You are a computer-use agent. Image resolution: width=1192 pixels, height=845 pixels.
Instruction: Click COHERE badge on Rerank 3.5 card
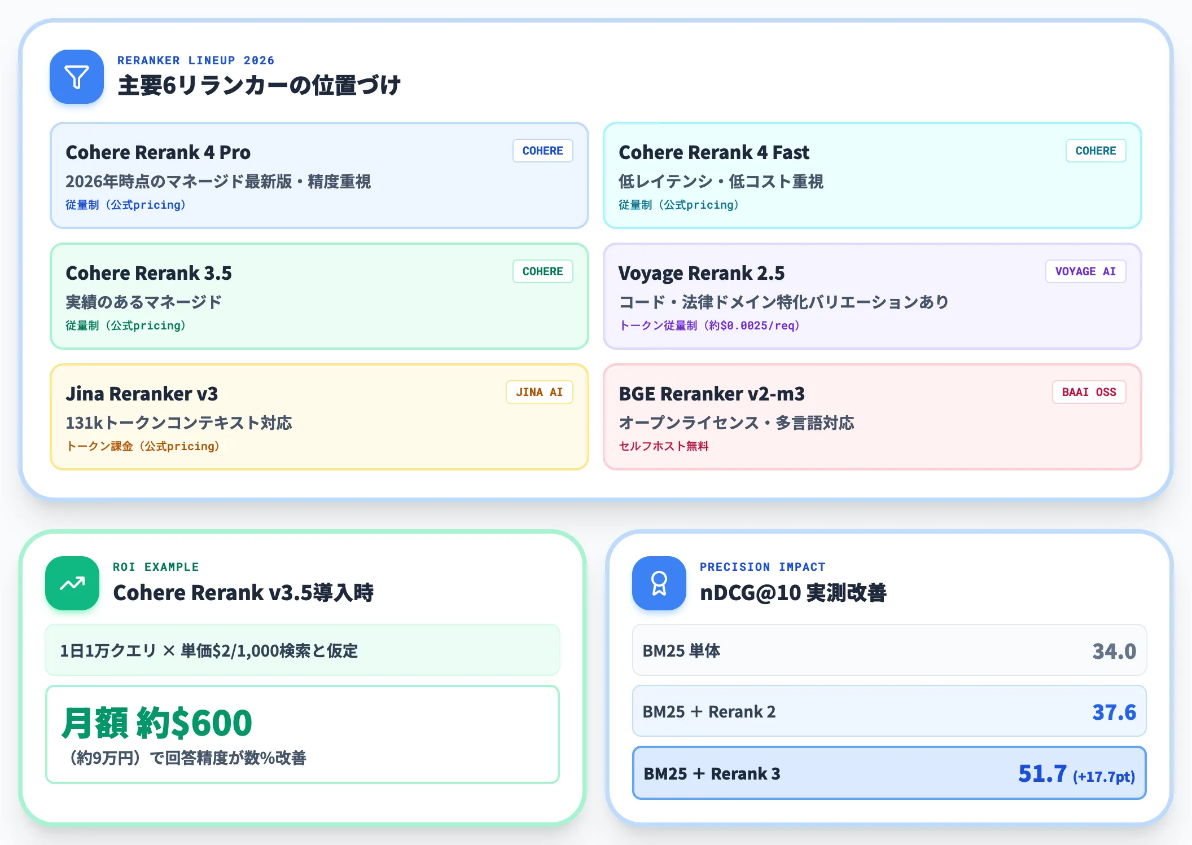click(x=542, y=271)
